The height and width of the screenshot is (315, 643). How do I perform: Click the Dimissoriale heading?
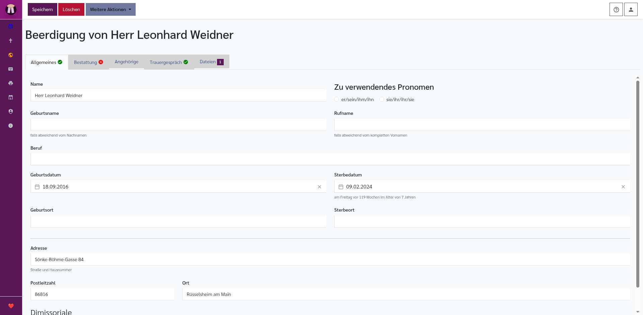coord(51,312)
